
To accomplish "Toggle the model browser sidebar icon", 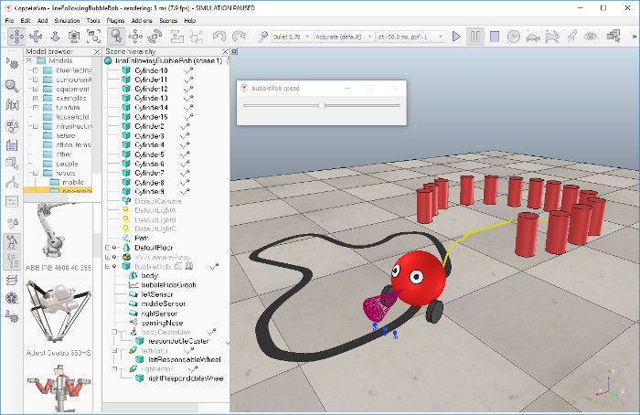I will tap(12, 242).
